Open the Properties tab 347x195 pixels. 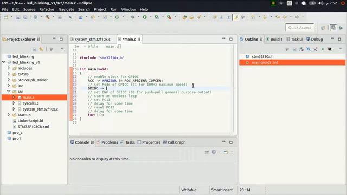(149, 142)
